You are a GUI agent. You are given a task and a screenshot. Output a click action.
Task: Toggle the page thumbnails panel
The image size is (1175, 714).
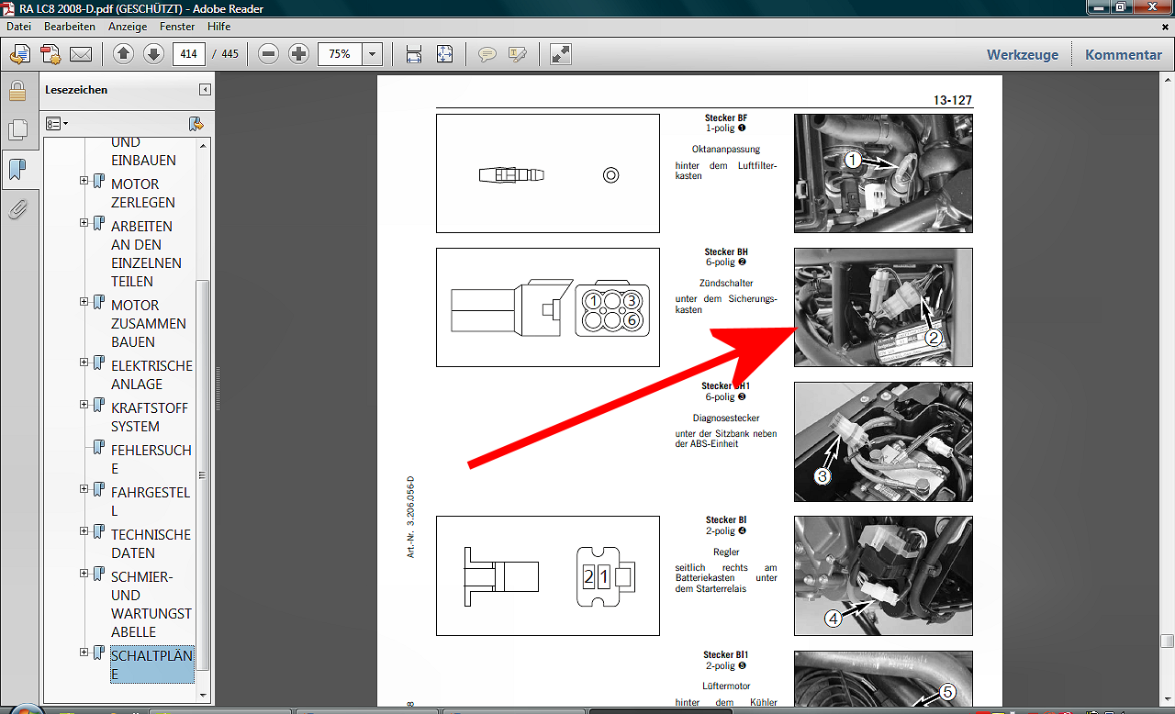pyautogui.click(x=17, y=130)
